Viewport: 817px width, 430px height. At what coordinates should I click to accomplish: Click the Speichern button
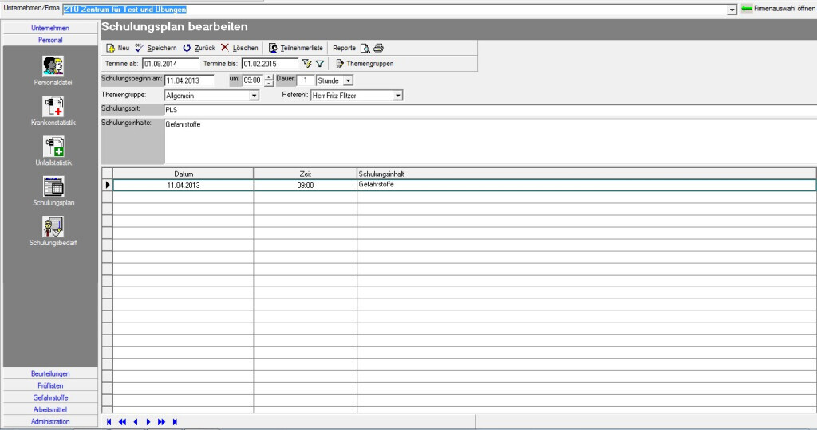point(156,48)
